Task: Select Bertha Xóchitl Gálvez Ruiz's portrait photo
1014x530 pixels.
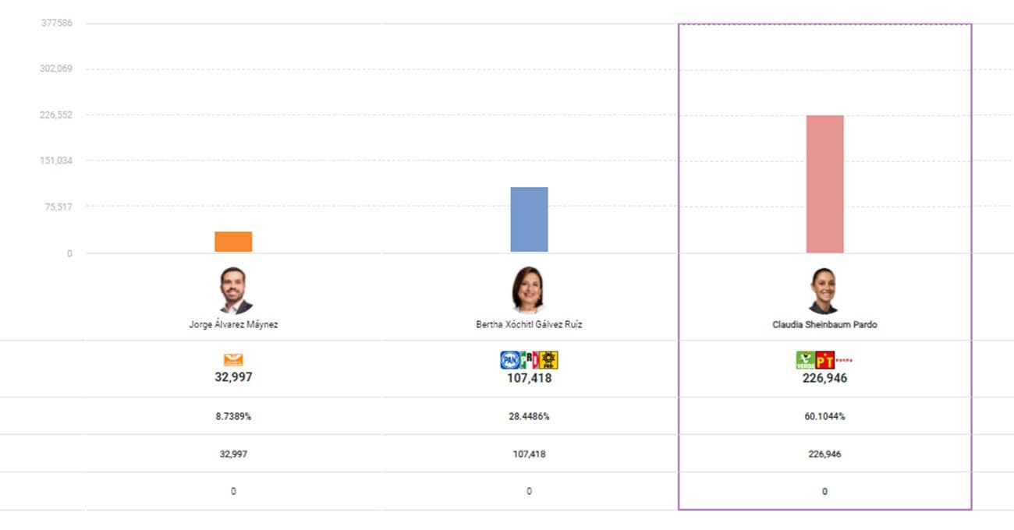Action: click(x=529, y=290)
